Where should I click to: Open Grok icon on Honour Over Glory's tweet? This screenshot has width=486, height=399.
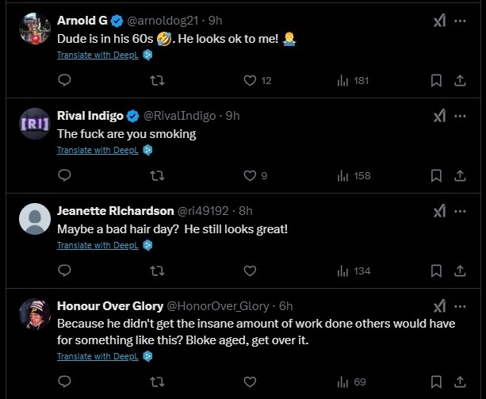(x=438, y=306)
